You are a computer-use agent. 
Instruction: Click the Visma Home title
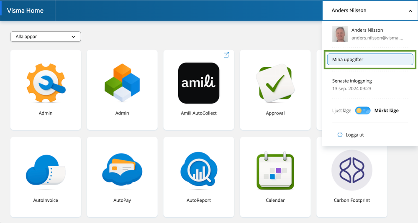(x=26, y=10)
